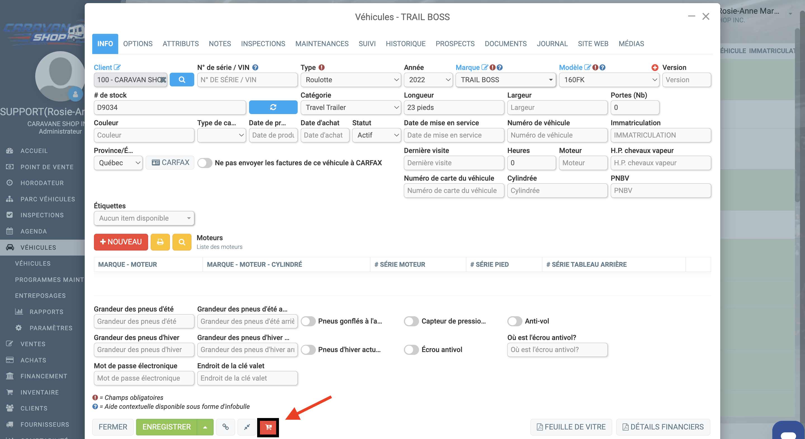This screenshot has height=439, width=805.
Task: Open the Type de carburant dropdown
Action: tap(222, 135)
